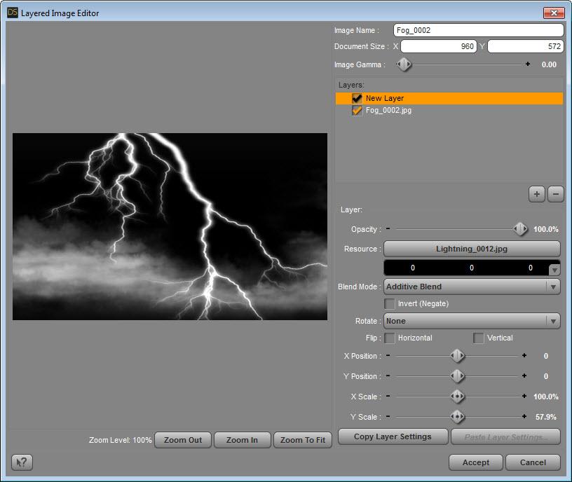Screen dimensions: 572x482
Task: Click Copy Layer Settings button
Action: (x=393, y=436)
